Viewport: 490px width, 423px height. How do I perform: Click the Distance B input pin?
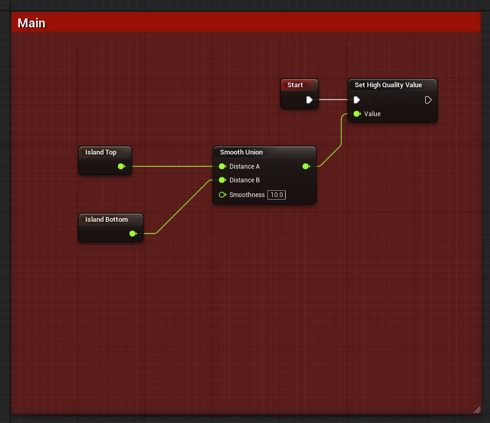[222, 180]
